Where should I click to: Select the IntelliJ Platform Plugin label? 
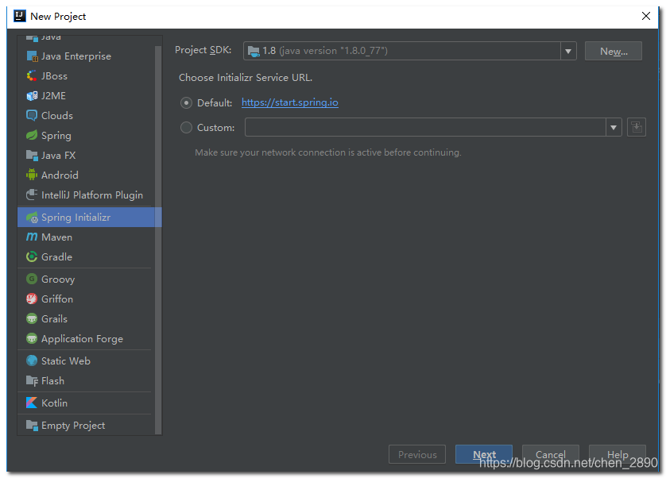(91, 195)
